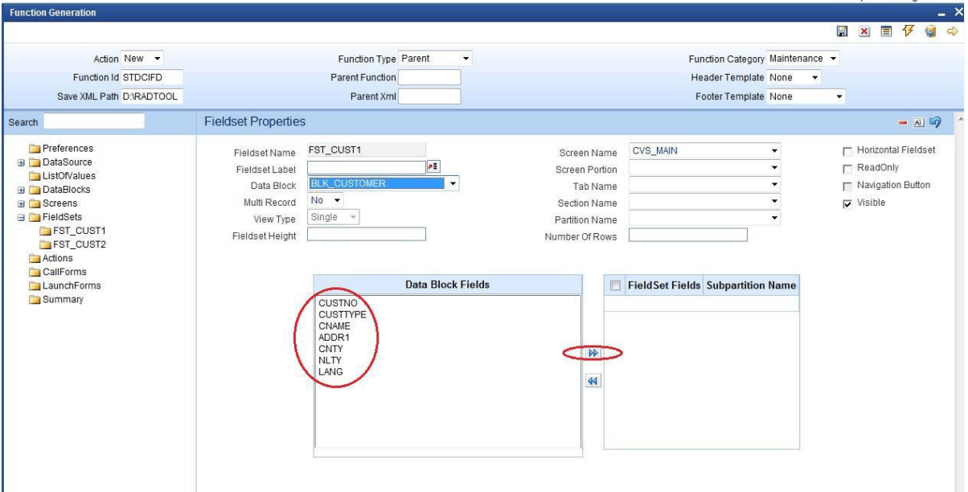Toggle the ReadOnly checkbox
Image resolution: width=968 pixels, height=492 pixels.
[x=847, y=168]
